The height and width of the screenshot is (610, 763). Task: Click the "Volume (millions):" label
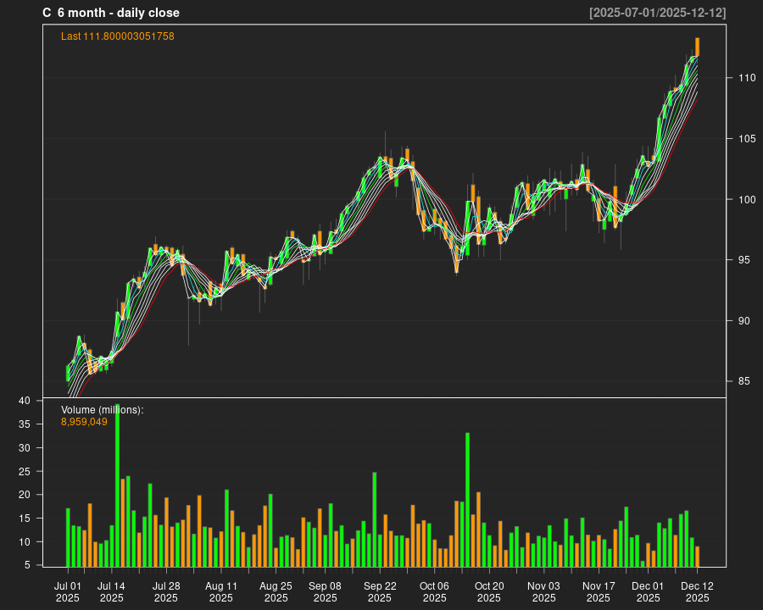tap(102, 409)
